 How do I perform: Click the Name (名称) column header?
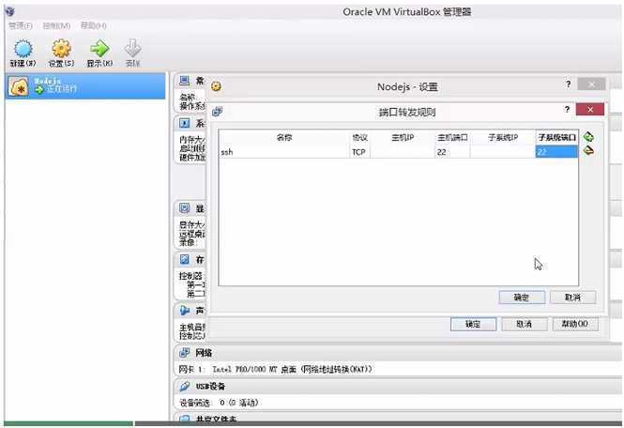click(283, 137)
